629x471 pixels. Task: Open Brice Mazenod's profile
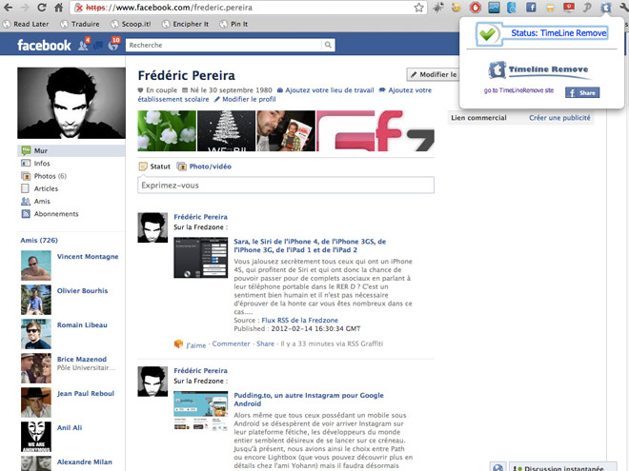(x=81, y=360)
